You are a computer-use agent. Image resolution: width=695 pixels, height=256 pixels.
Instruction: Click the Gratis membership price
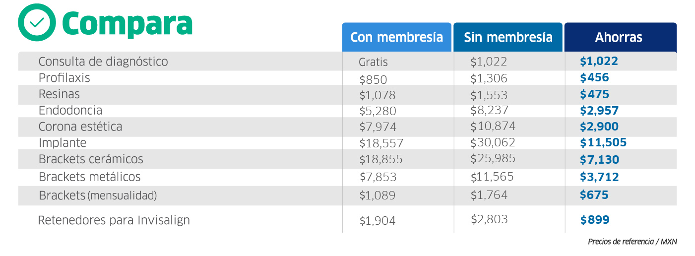click(x=373, y=63)
